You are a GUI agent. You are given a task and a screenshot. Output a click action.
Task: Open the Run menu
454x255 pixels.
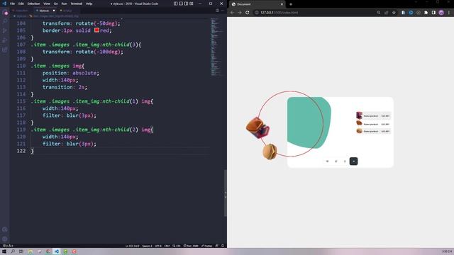65,4
